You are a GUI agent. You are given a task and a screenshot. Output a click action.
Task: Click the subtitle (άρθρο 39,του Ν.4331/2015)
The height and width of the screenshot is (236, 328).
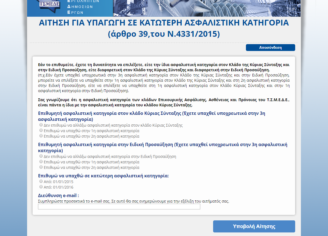point(164,34)
